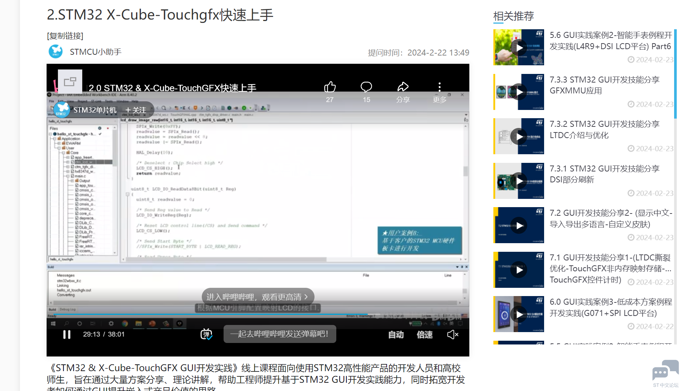Open the 更多 three-dot menu
Screen dimensions: 682x391
[x=440, y=87]
